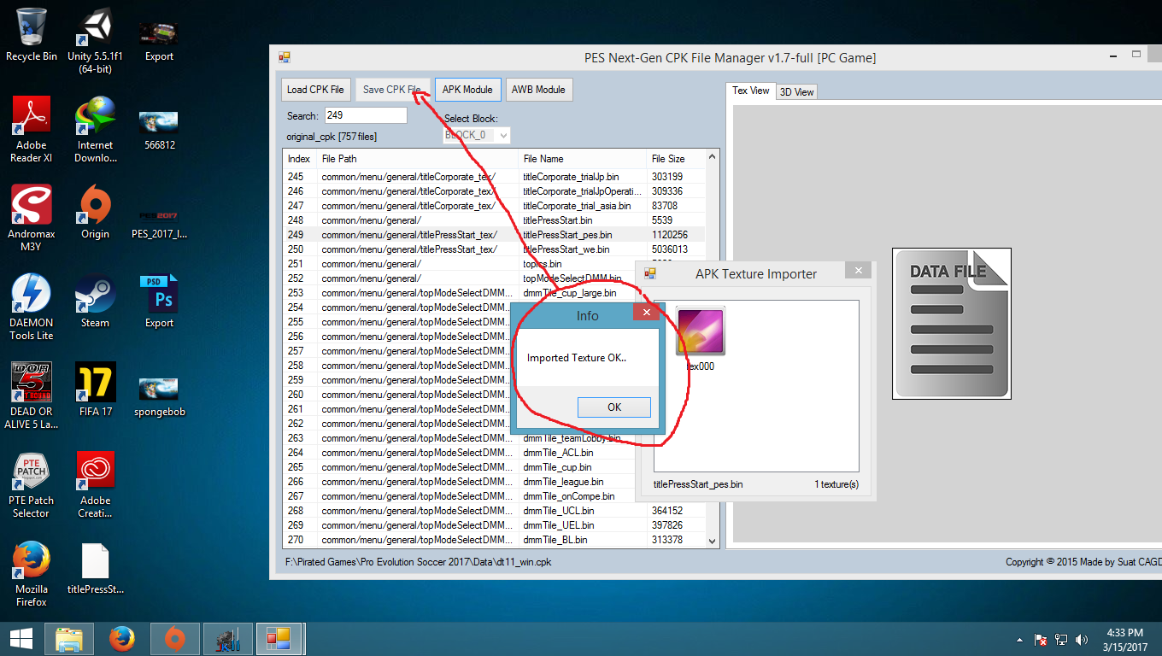Image resolution: width=1162 pixels, height=656 pixels.
Task: Open Adobe Reader XI desktop shortcut
Action: coord(31,129)
